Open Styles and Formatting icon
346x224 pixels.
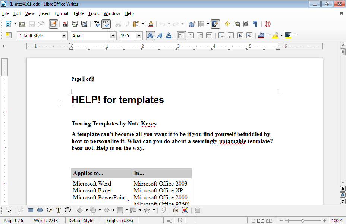click(9, 35)
